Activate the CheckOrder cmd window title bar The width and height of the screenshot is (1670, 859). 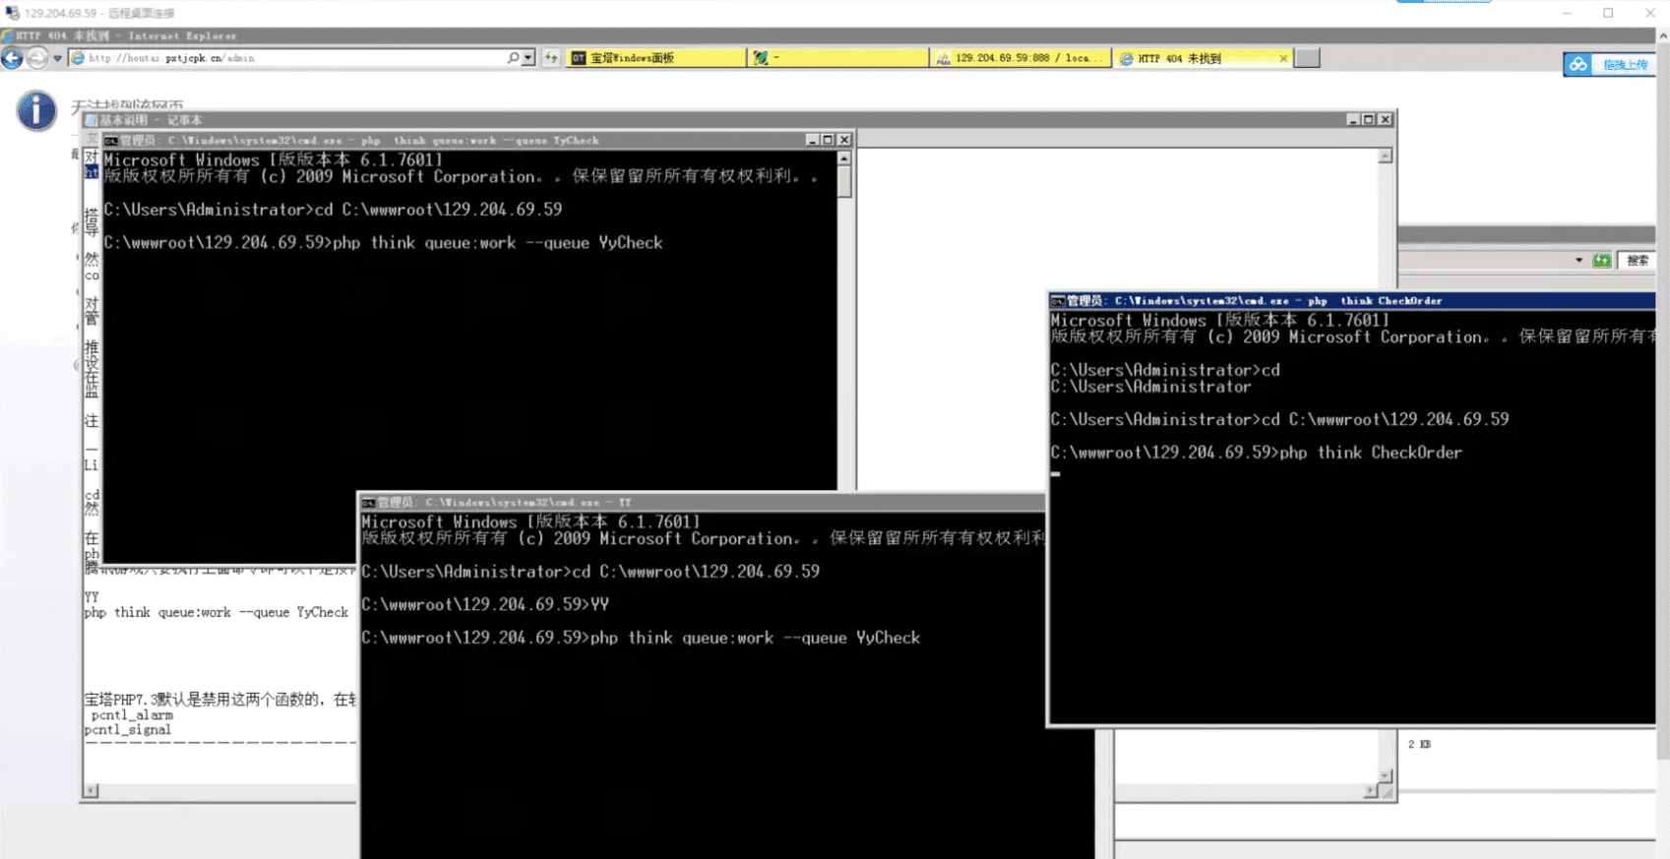1353,301
